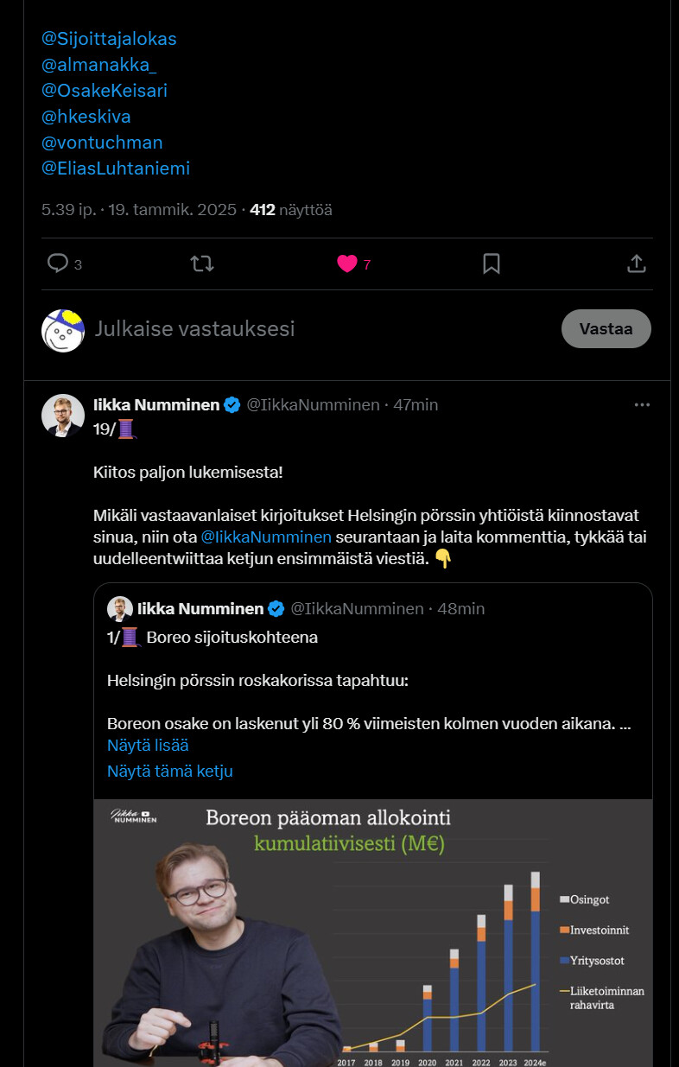Screen dimensions: 679x1067
Task: Click the reply speech bubble icon
Action: tap(58, 264)
